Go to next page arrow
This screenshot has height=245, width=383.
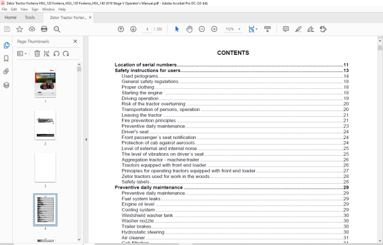133,29
